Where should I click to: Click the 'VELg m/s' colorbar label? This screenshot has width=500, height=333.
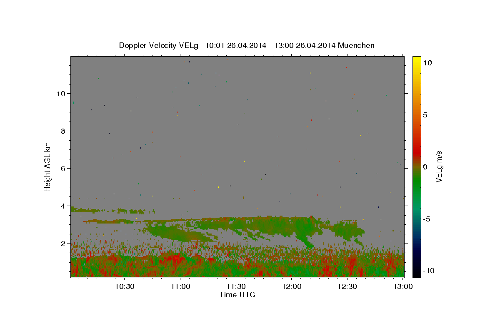[x=438, y=167]
